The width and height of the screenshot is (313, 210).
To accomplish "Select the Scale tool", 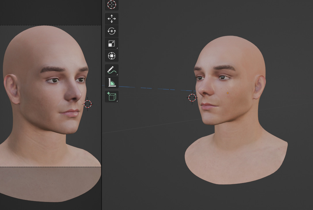I will (x=112, y=43).
